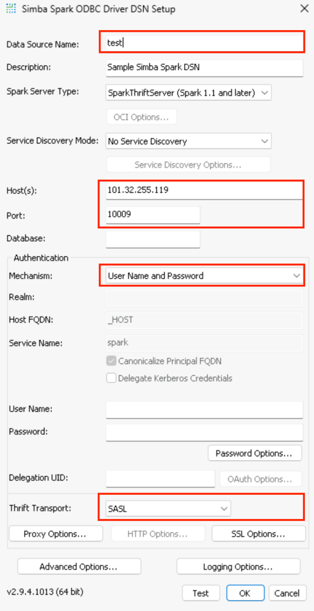Expand the Thrift Transport dropdown
314x611 pixels.
click(x=168, y=508)
